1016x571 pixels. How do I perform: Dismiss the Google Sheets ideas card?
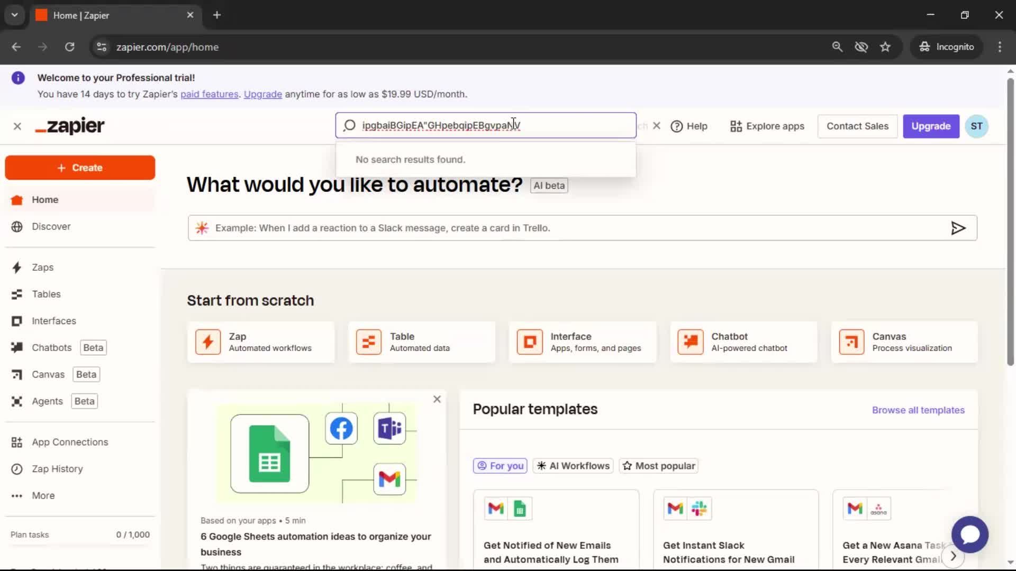[437, 399]
